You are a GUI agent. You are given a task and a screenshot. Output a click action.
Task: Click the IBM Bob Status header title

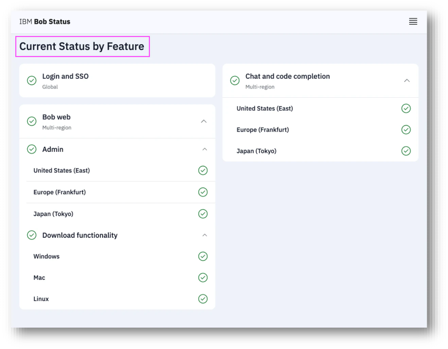45,22
